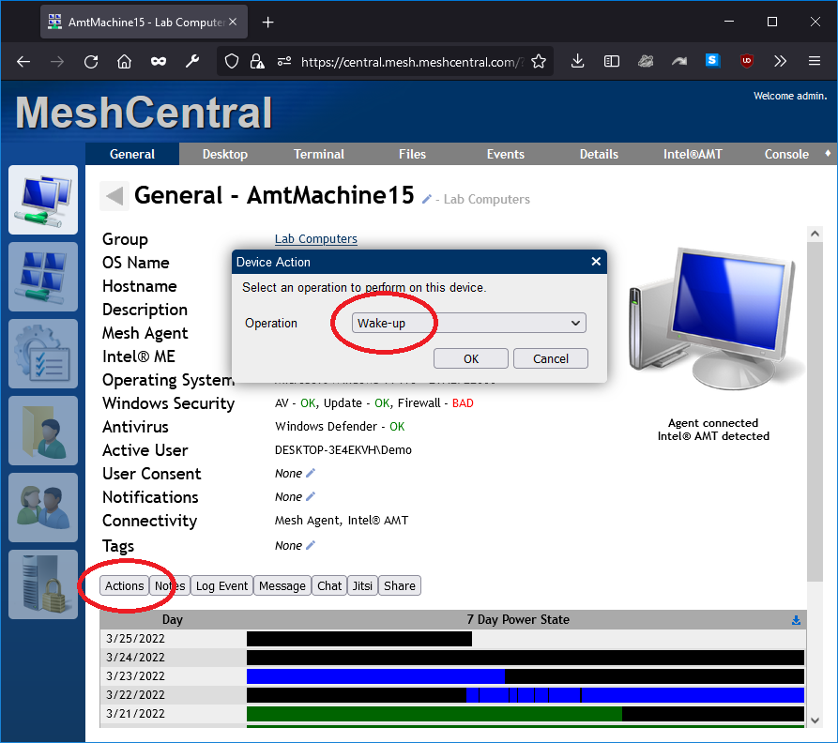
Task: Open the Firefox application menu
Action: click(x=814, y=61)
